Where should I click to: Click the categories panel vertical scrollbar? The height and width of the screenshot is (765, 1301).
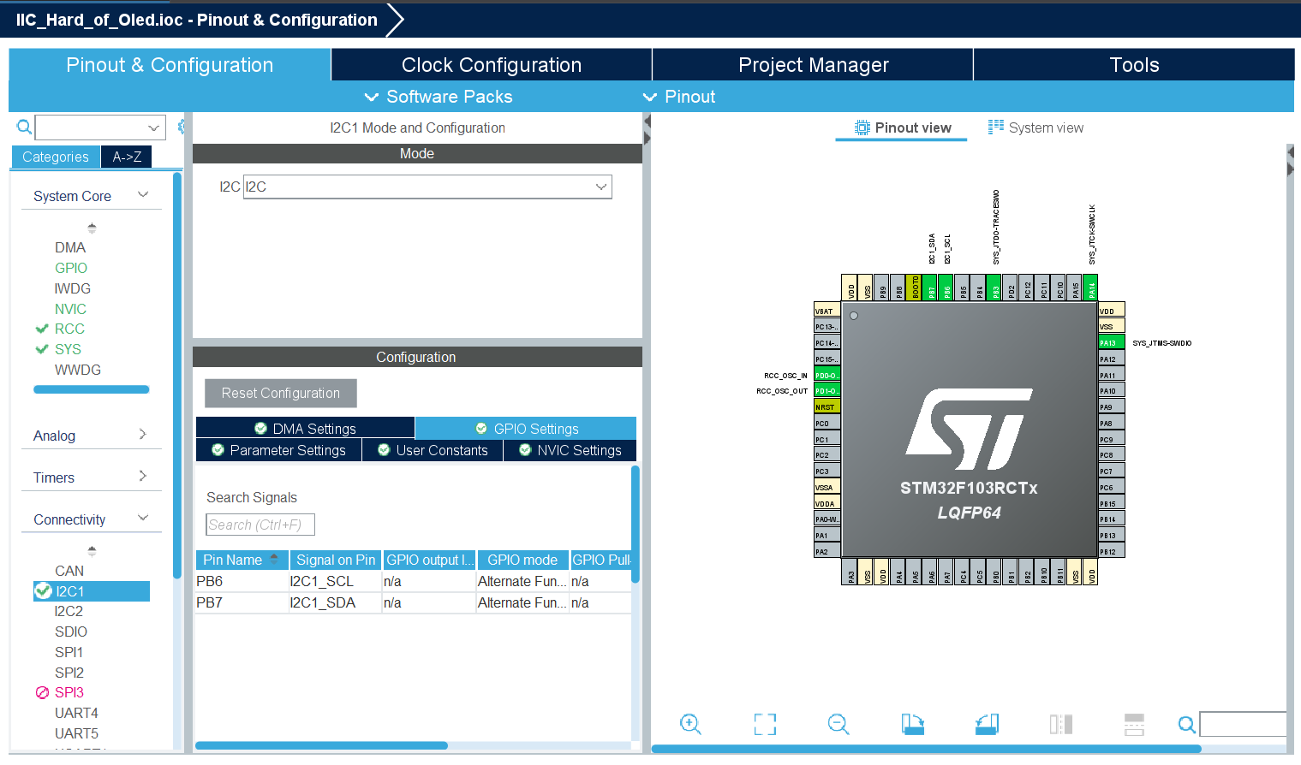point(177,377)
